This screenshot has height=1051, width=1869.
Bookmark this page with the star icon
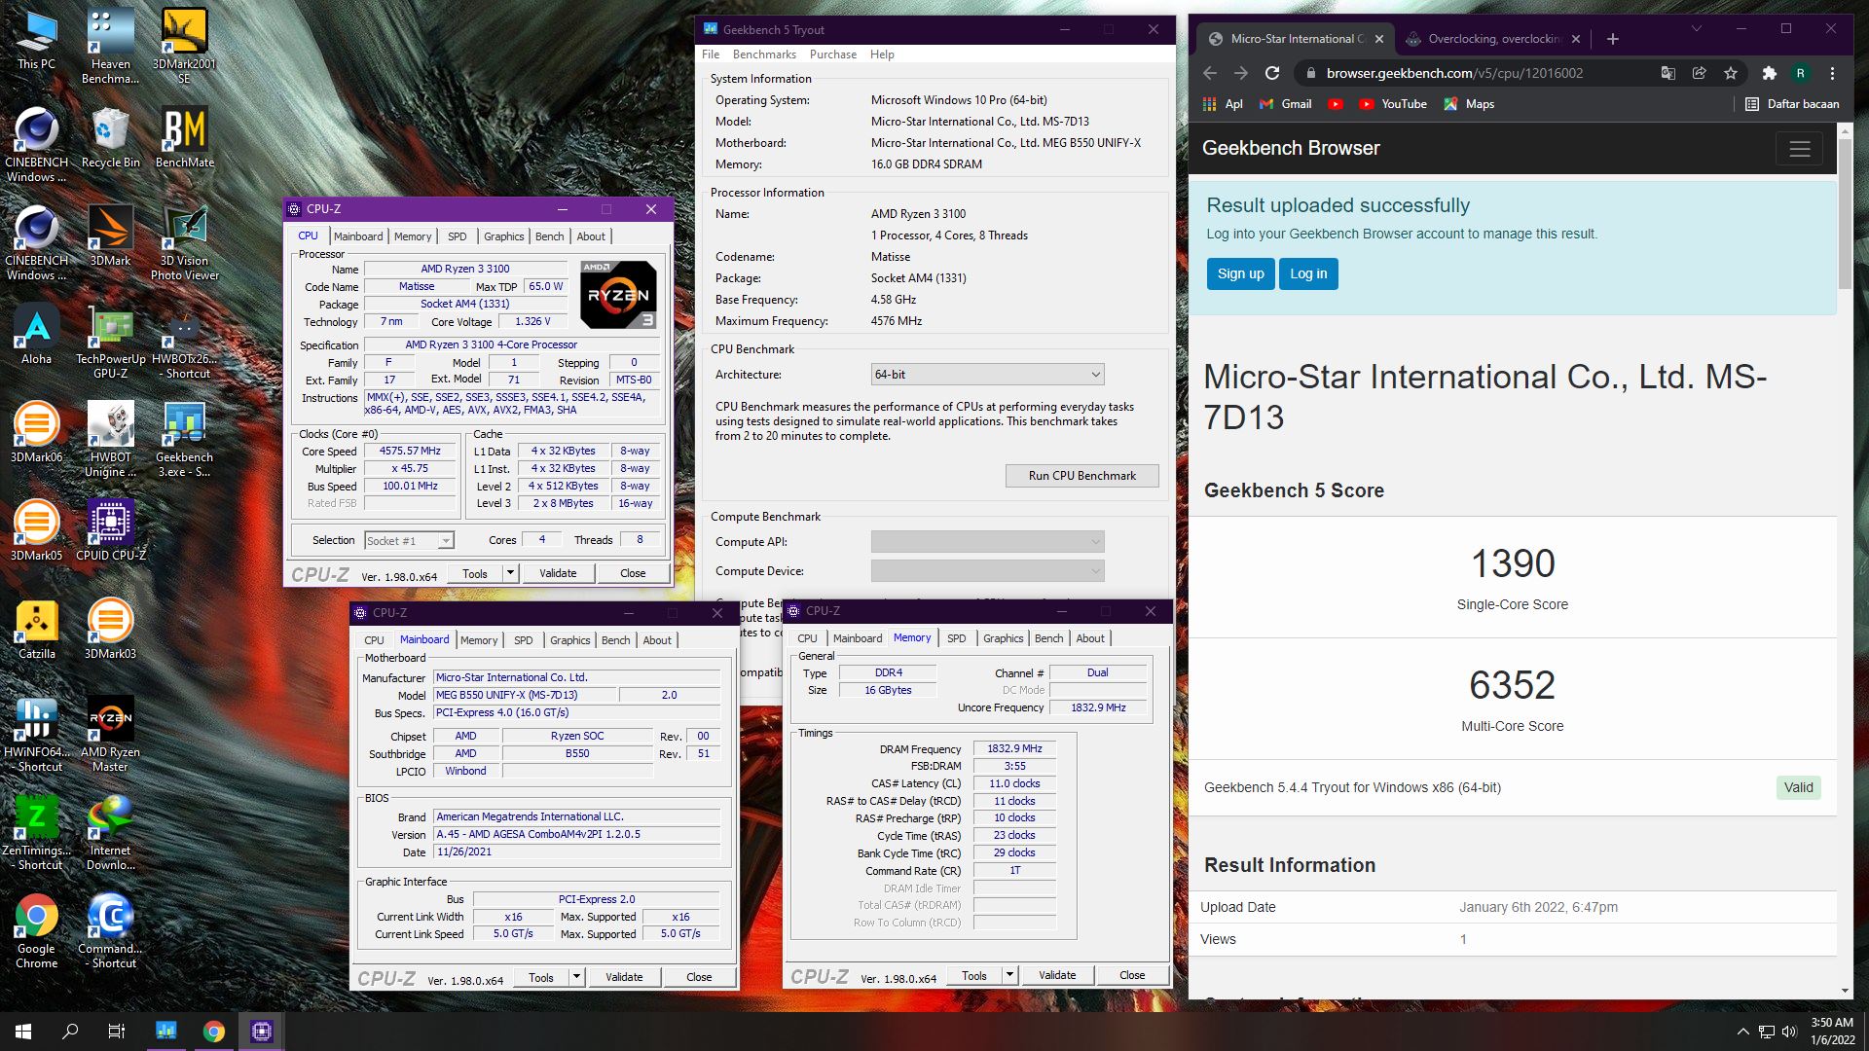pos(1730,73)
